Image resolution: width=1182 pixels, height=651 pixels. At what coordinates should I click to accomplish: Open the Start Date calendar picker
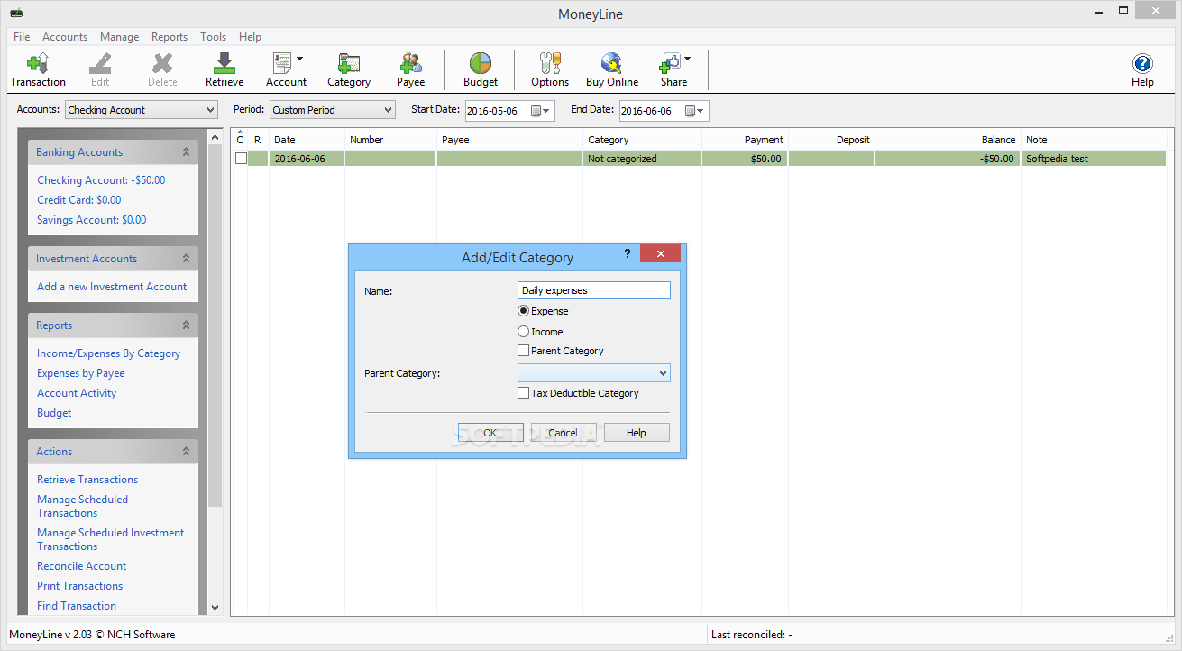coord(541,111)
